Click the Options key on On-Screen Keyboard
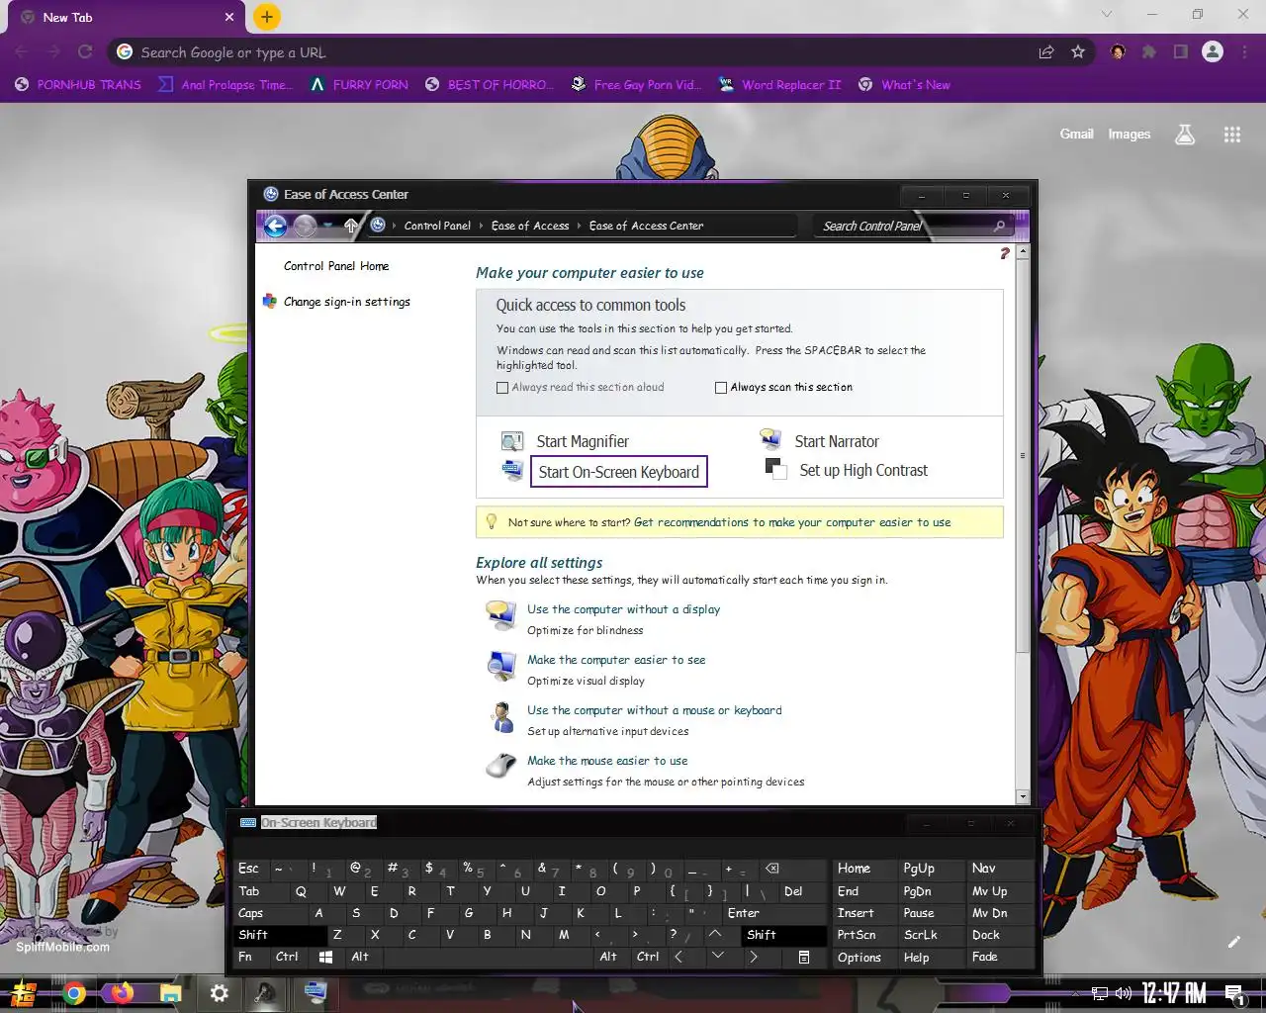This screenshot has width=1266, height=1013. point(864,957)
